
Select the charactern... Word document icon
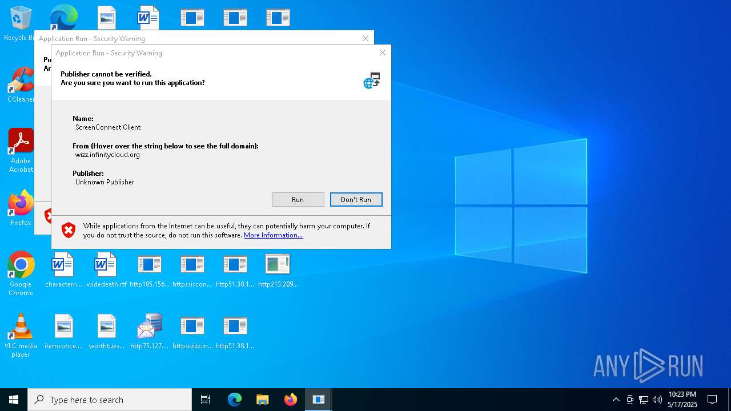click(63, 270)
